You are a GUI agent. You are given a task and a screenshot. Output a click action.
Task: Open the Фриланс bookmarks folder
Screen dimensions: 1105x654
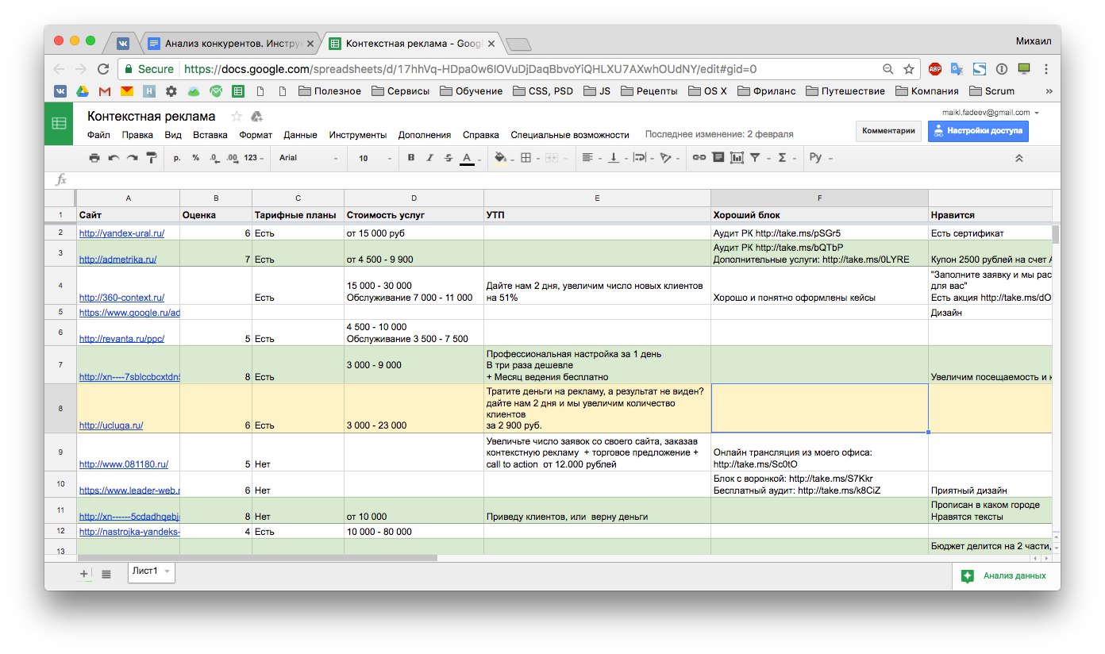coord(766,90)
